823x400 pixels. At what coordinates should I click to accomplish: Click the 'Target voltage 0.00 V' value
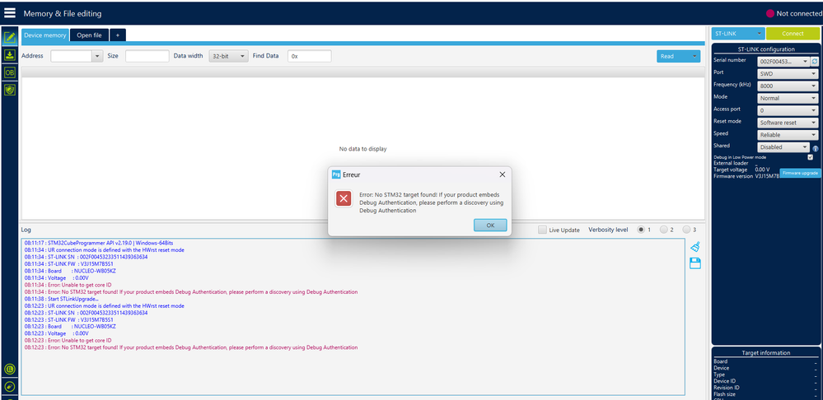(x=762, y=170)
